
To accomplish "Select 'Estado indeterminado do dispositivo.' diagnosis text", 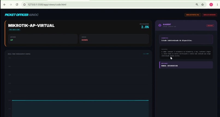I will (x=177, y=41).
